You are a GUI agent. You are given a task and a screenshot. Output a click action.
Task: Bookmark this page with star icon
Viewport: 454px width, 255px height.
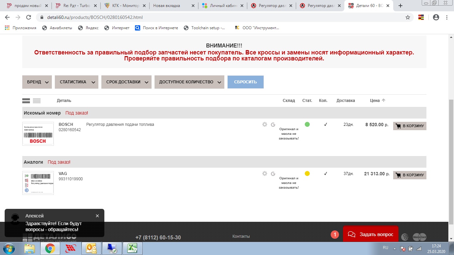pos(408,17)
